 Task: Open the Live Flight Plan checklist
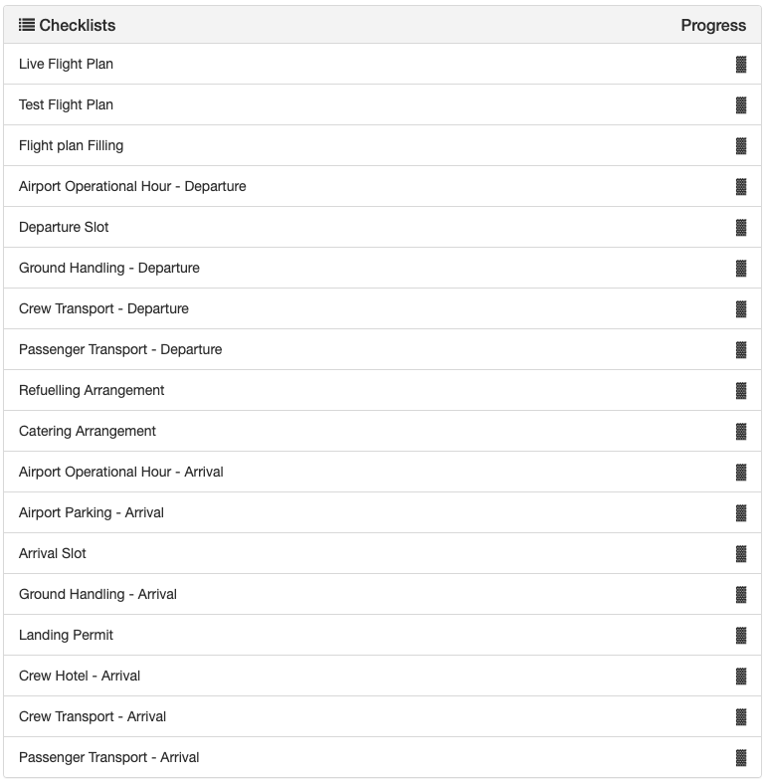[66, 64]
